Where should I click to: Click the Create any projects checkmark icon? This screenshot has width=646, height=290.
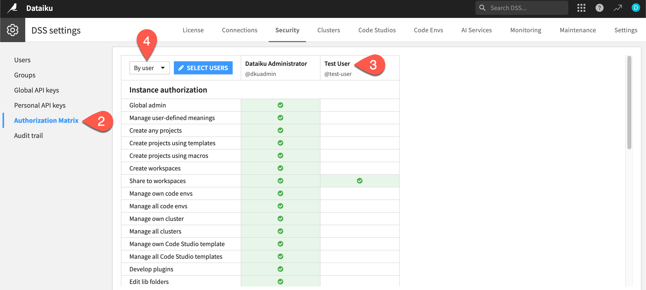click(x=280, y=130)
